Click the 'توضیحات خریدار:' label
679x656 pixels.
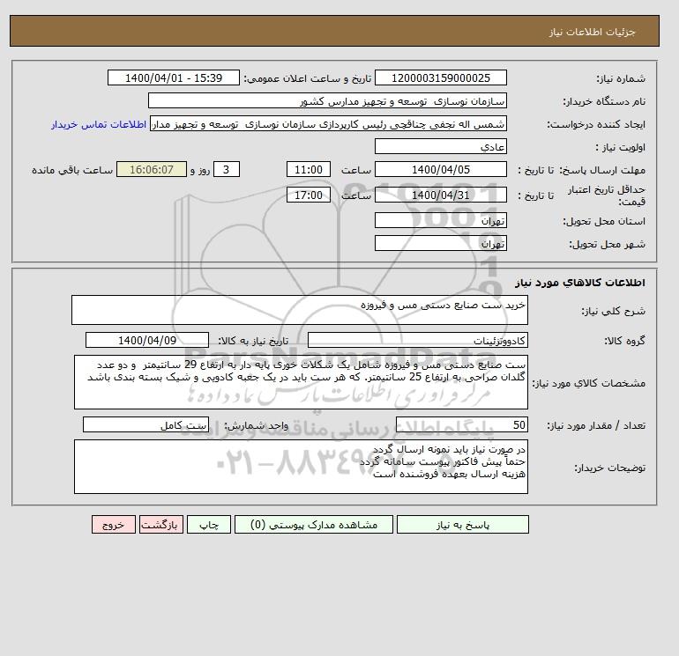pos(609,468)
